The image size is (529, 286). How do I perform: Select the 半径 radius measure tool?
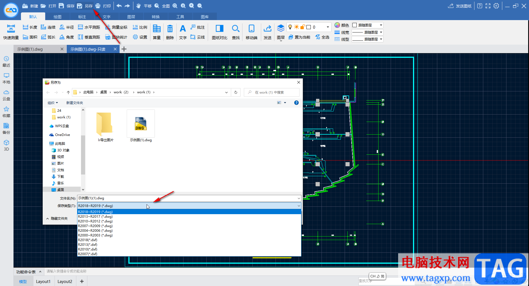[66, 27]
